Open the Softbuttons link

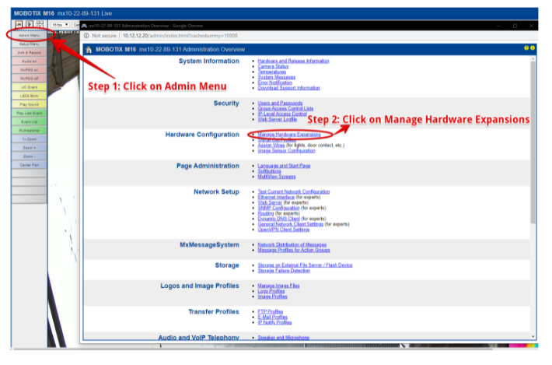269,171
